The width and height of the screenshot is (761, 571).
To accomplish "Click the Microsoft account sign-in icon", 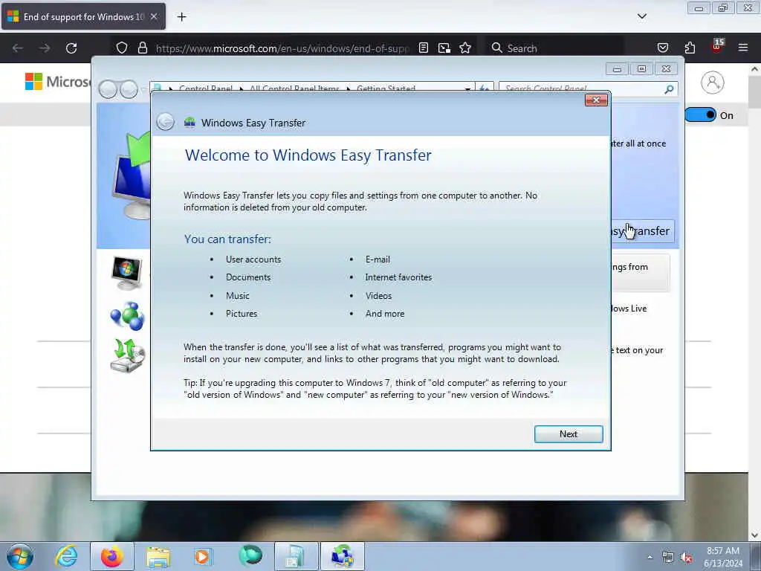I will click(713, 83).
